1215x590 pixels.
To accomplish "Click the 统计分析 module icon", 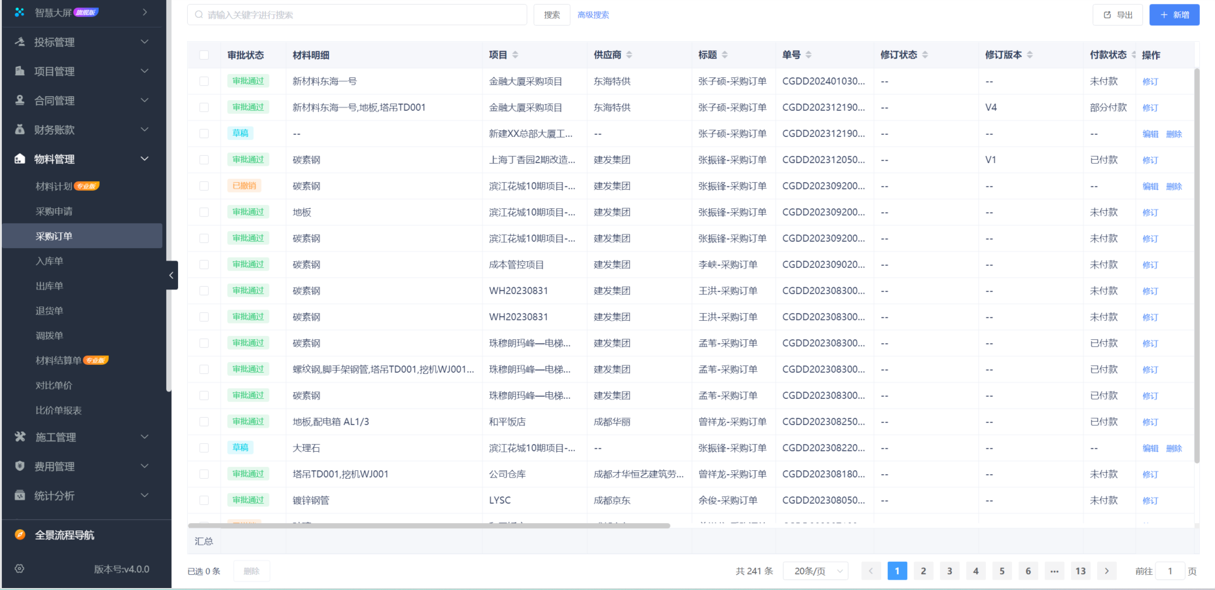I will click(x=19, y=496).
